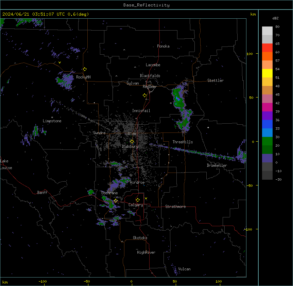The height and width of the screenshot is (286, 293).
Task: Click the bright green 30-20 dBZ legend swatch
Action: point(267,141)
